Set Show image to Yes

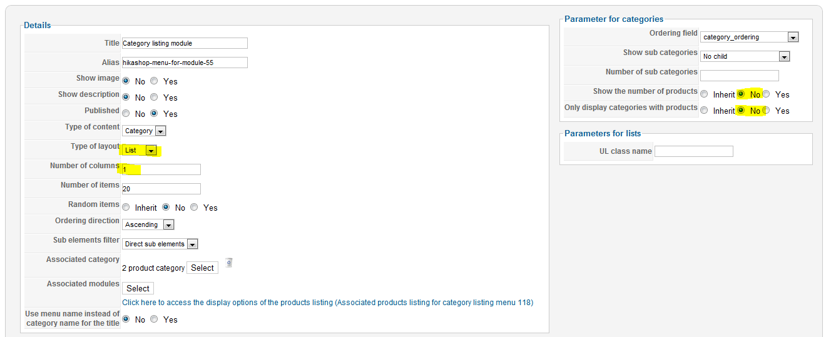coord(154,81)
